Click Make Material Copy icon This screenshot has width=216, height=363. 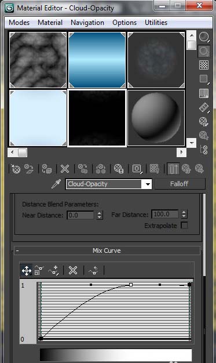(83, 169)
